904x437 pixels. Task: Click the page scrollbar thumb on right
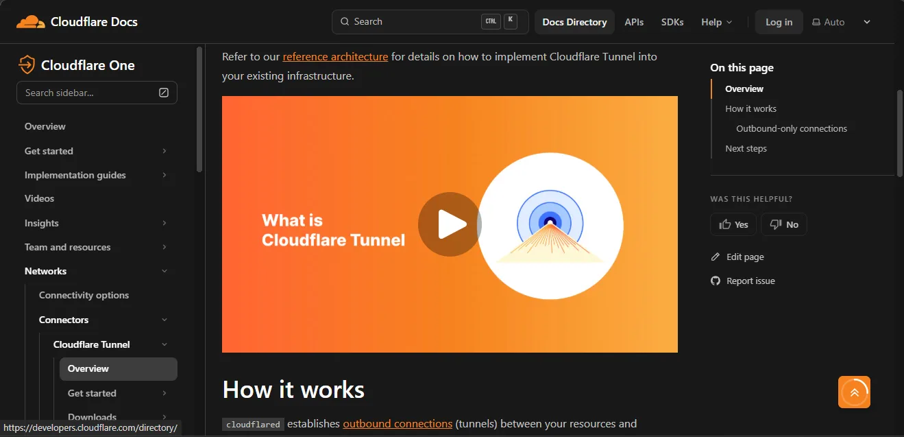click(900, 133)
